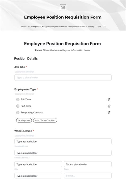
Task: Edit Employment Type description optional text
Action: pos(24,94)
